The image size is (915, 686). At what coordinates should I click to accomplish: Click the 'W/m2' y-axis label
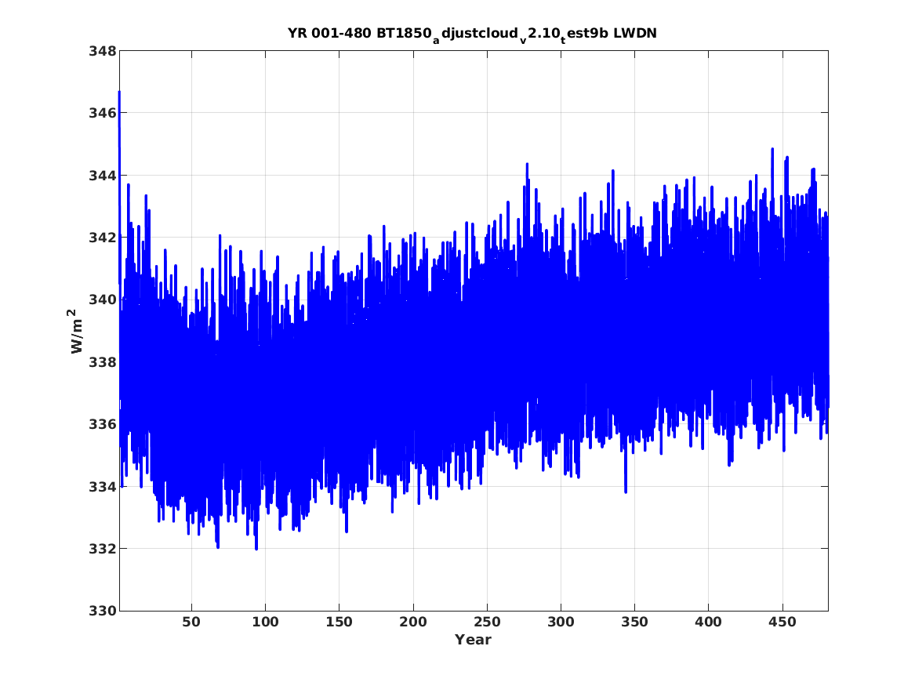coord(76,331)
